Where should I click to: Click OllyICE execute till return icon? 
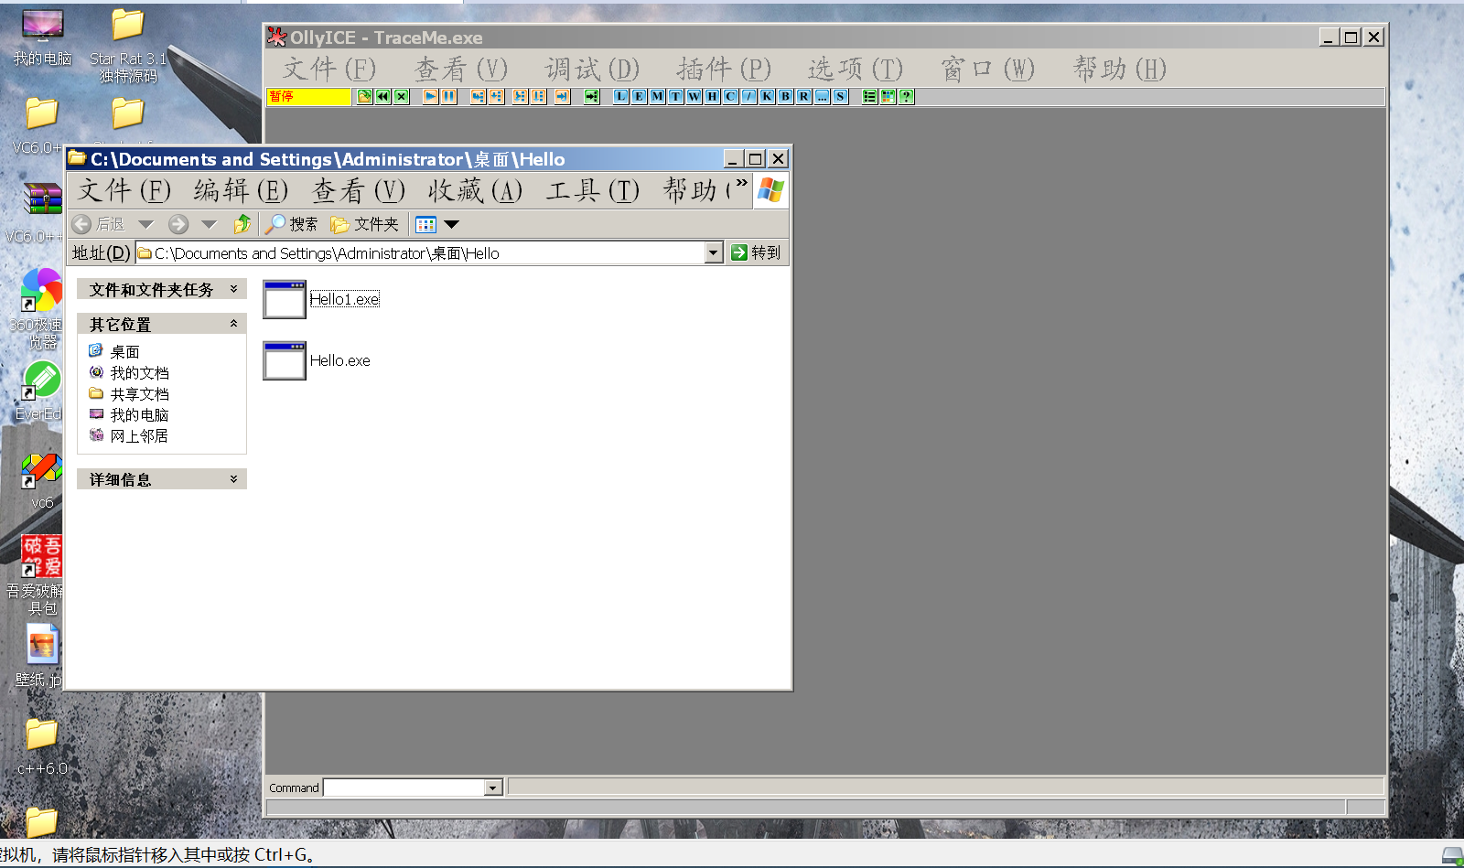(562, 96)
